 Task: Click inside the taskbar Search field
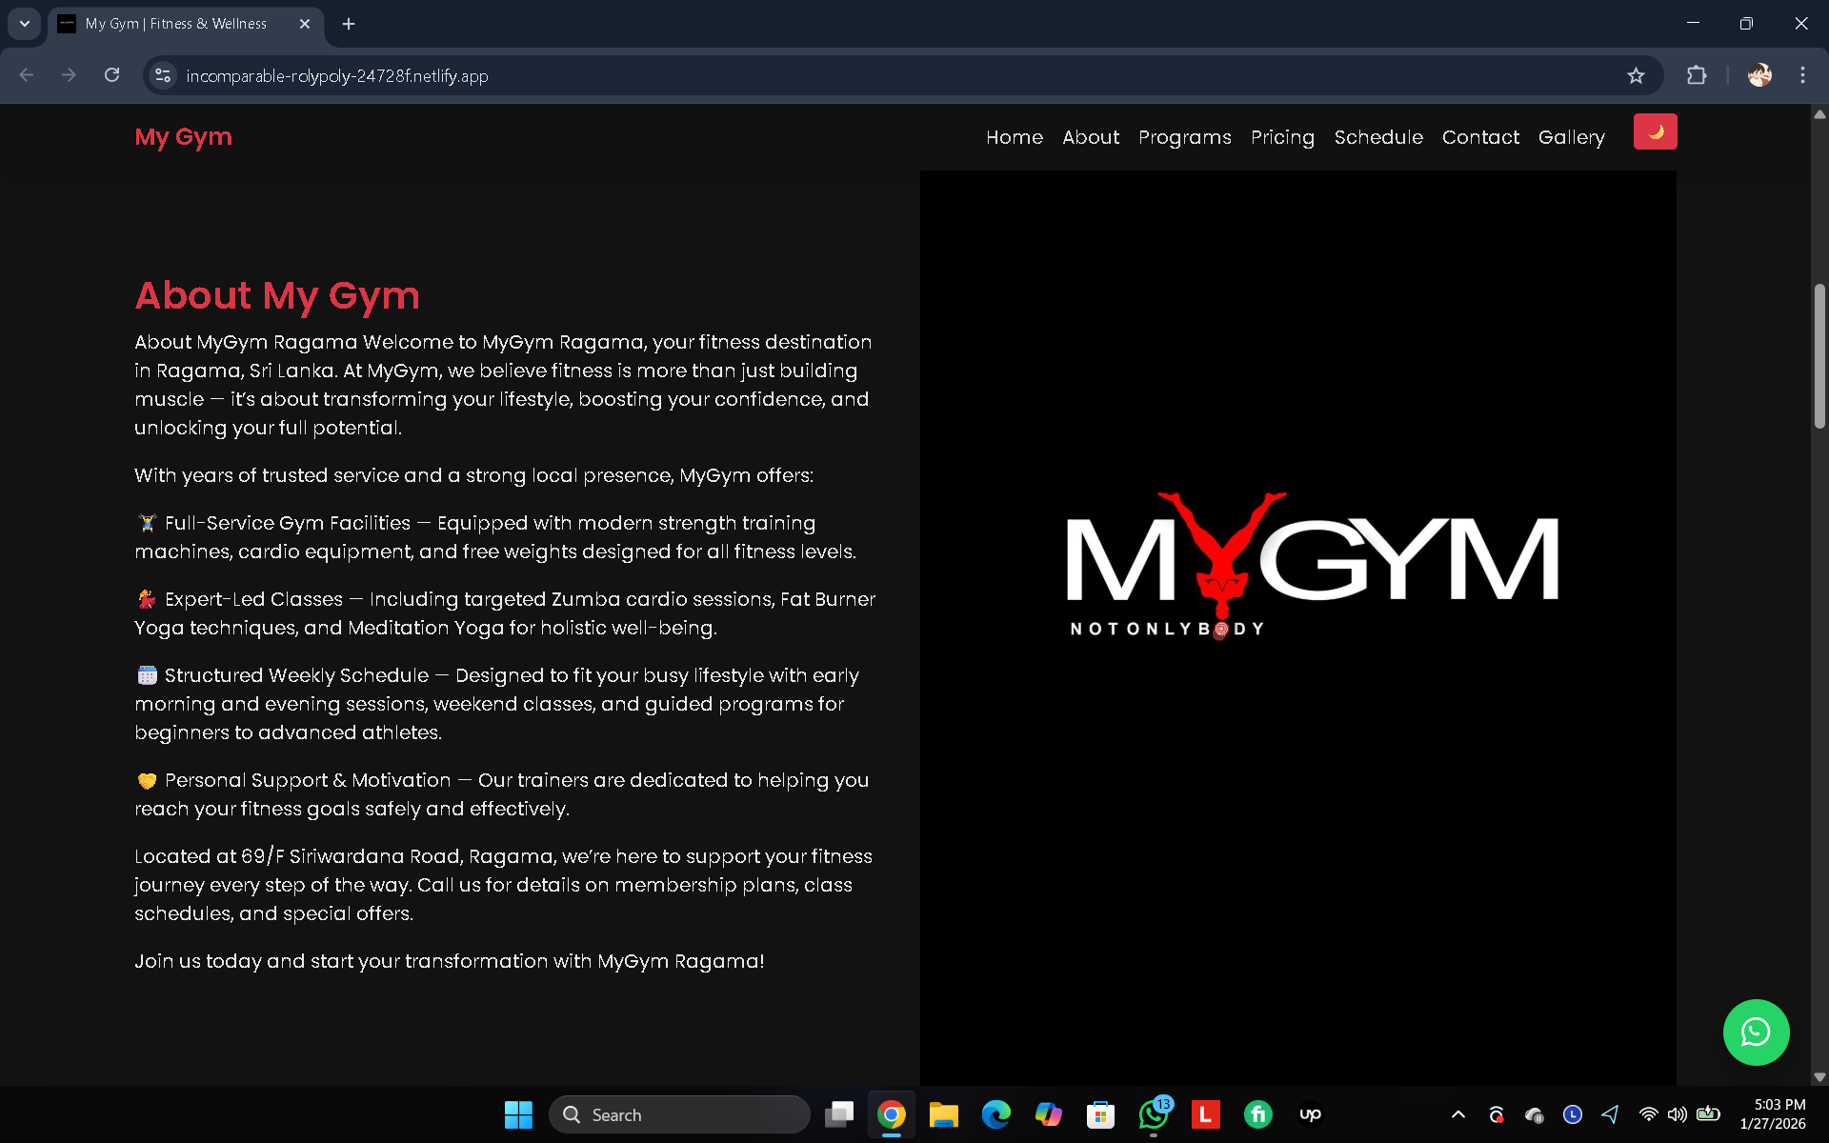point(680,1114)
